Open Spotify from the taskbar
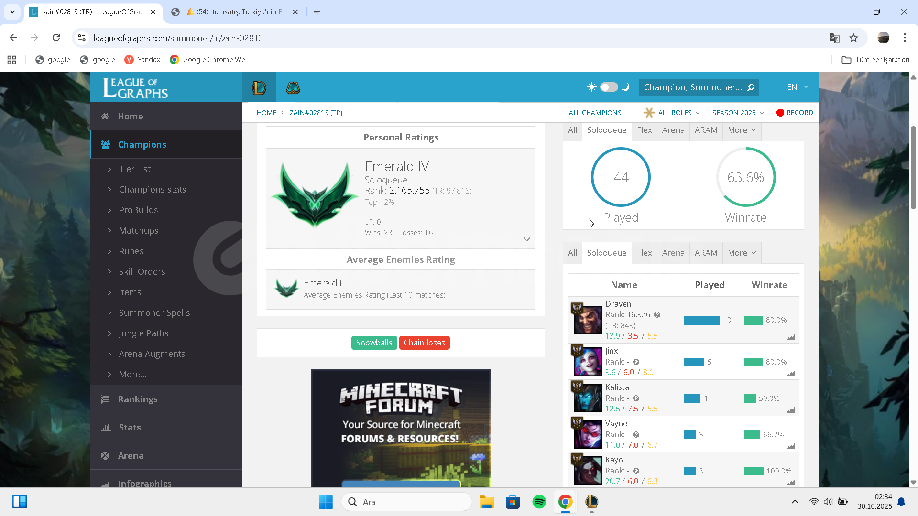 click(539, 502)
